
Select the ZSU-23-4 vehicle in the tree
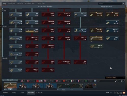(x=80, y=30)
